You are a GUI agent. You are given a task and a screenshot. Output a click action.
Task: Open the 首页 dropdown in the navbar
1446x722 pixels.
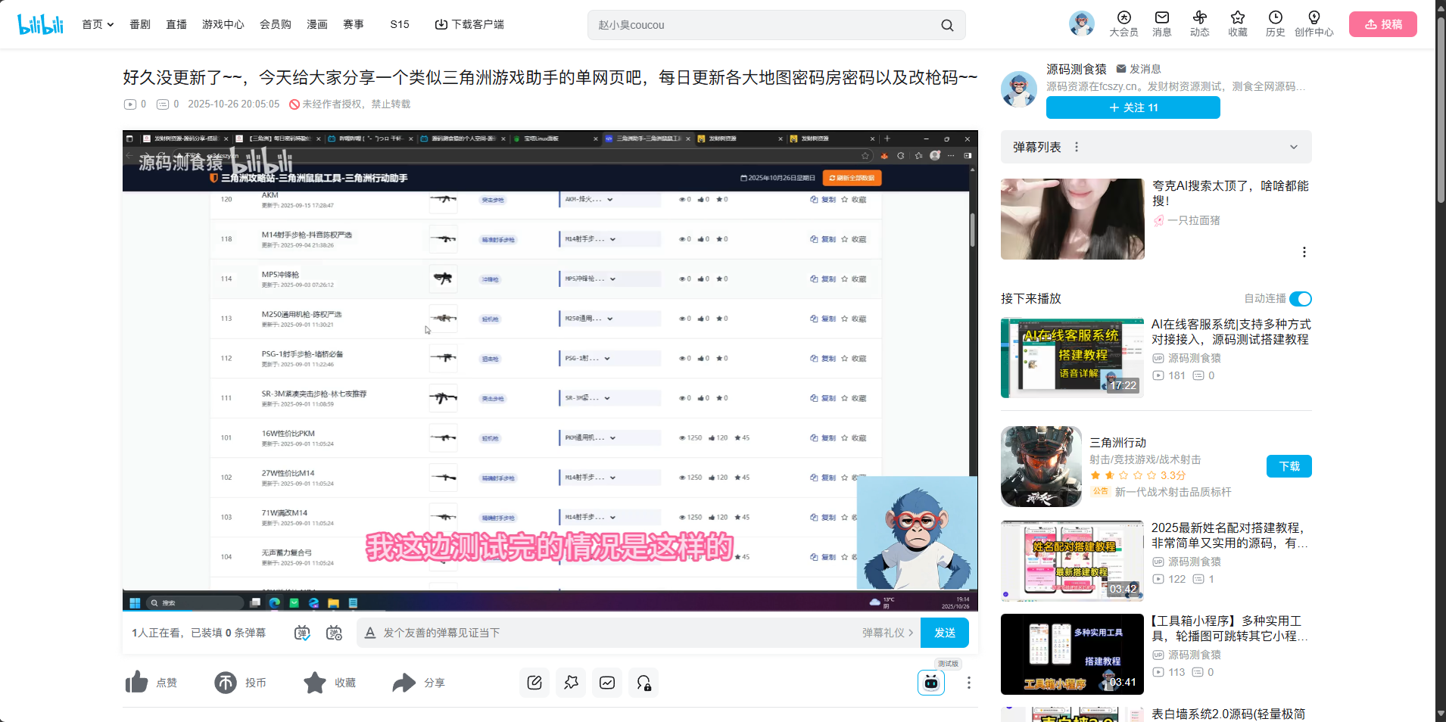click(x=98, y=24)
